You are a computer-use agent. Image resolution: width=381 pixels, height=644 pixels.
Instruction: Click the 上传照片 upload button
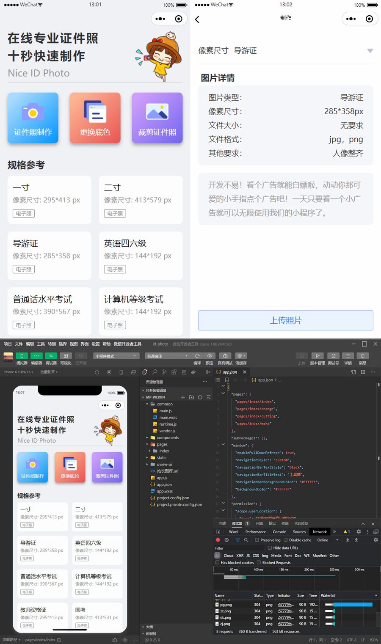click(x=286, y=320)
